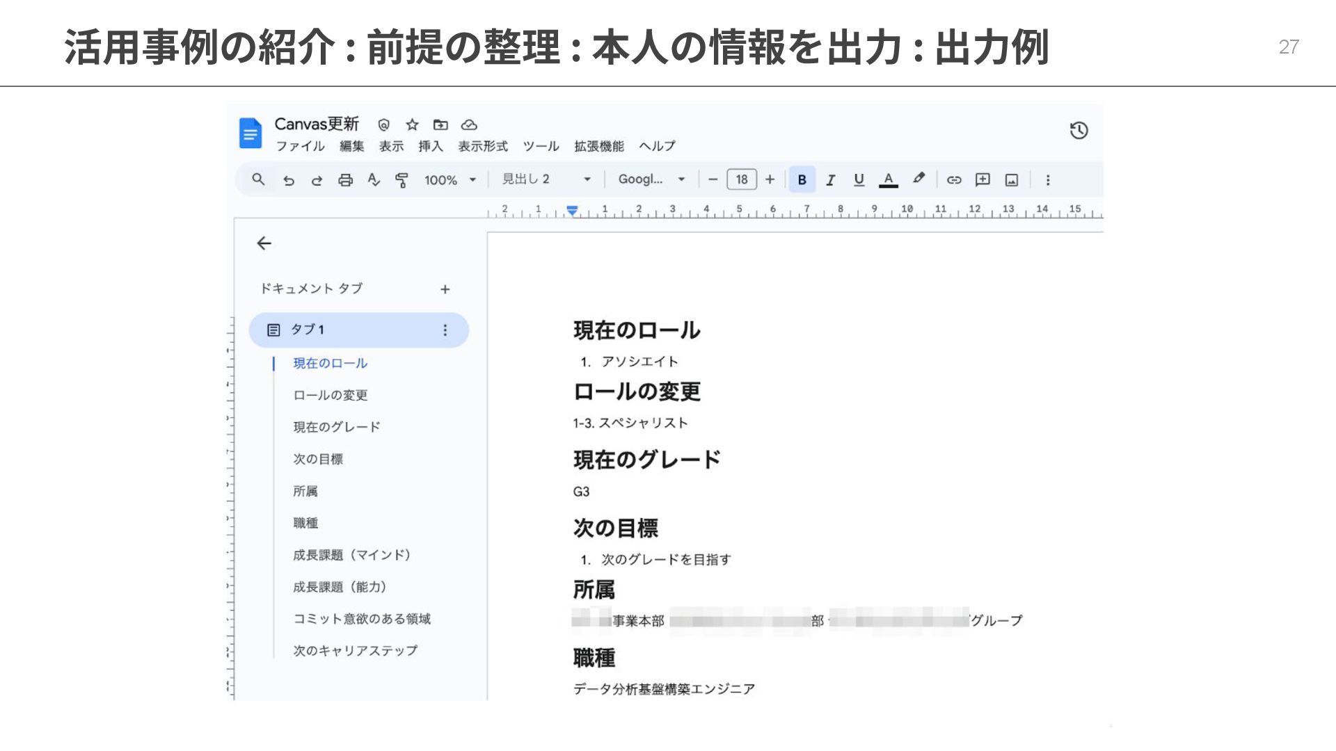Click the insert image icon
The image size is (1336, 751).
coord(1011,180)
